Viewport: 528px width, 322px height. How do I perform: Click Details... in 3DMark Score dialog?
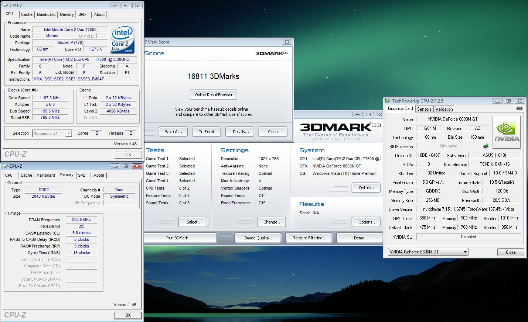(241, 132)
